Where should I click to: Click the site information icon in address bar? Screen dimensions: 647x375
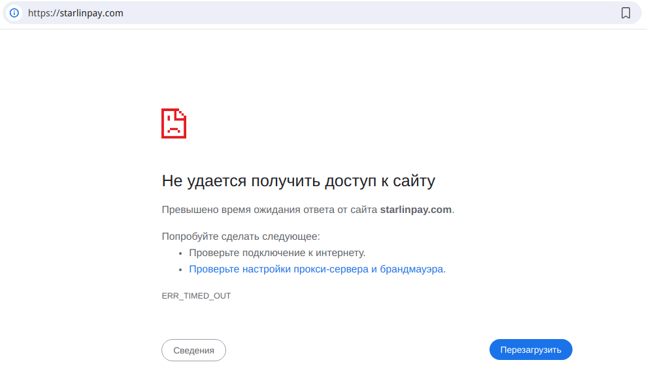coord(14,13)
